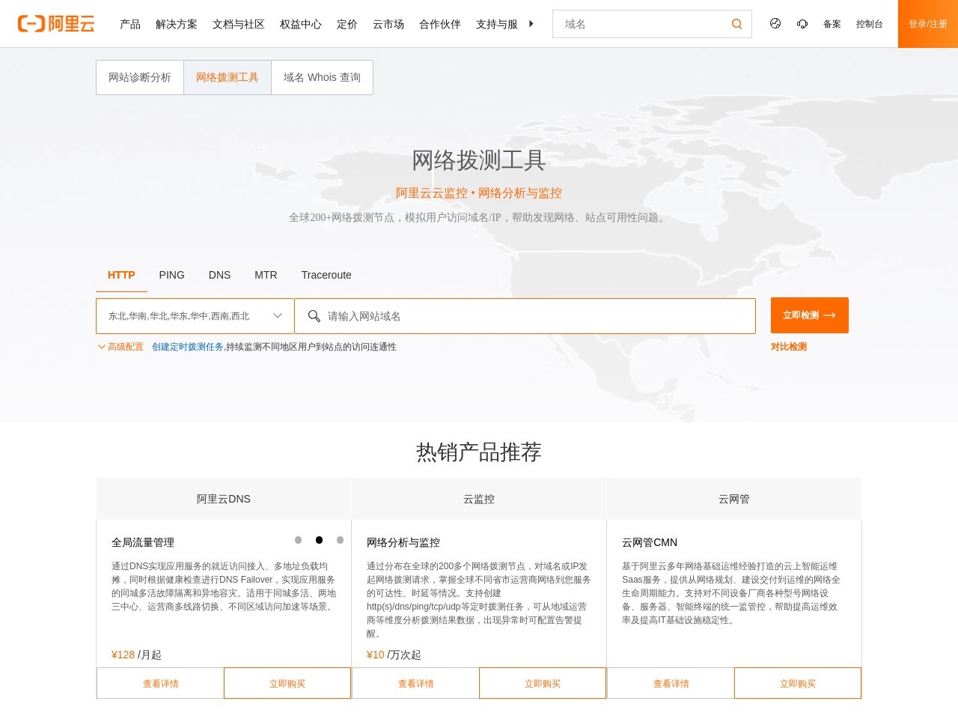Open the 文档与社区 menu
The image size is (958, 719).
tap(238, 23)
